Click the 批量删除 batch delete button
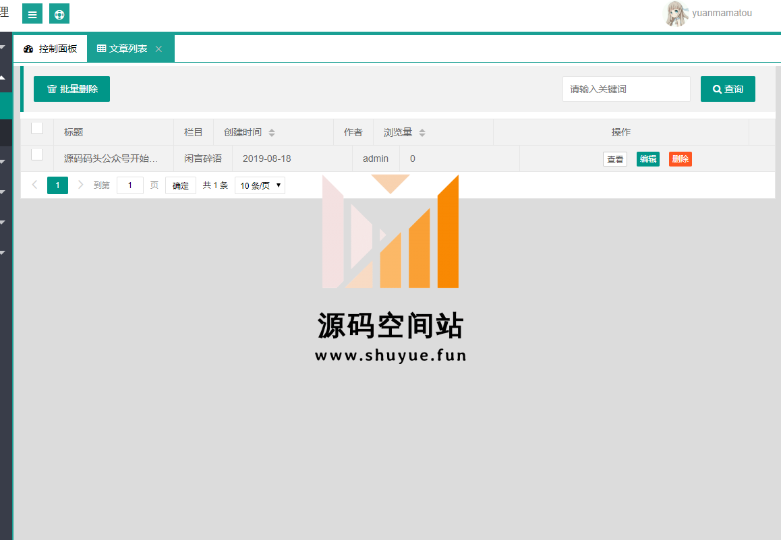This screenshot has width=781, height=540. (x=71, y=89)
